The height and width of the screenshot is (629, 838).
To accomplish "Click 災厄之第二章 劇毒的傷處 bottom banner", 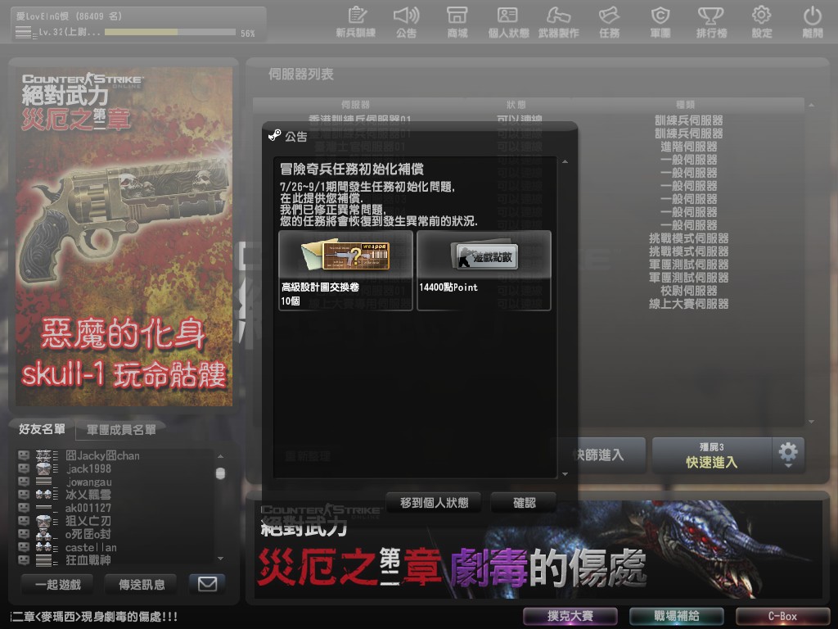I will pos(538,550).
